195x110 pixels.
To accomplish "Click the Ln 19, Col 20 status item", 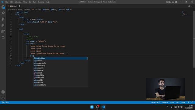I will (155, 102).
